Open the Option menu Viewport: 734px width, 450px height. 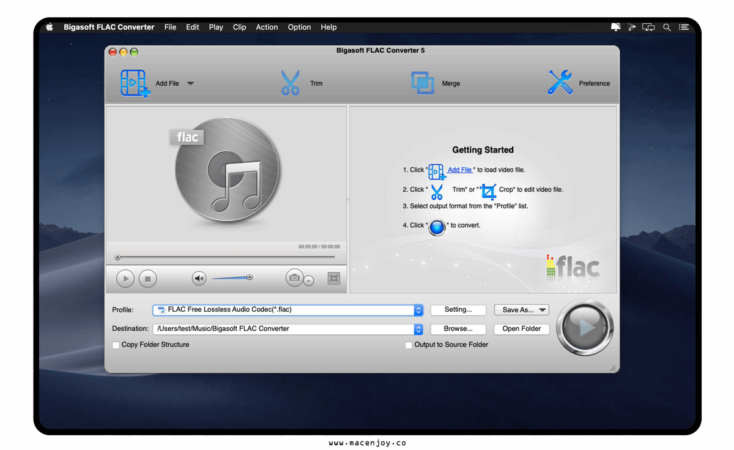pyautogui.click(x=300, y=27)
